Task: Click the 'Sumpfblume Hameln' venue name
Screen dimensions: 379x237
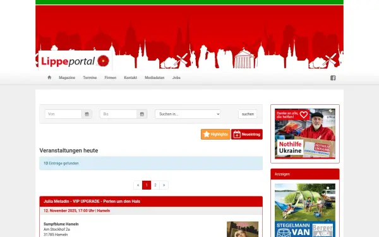Action: click(x=61, y=224)
